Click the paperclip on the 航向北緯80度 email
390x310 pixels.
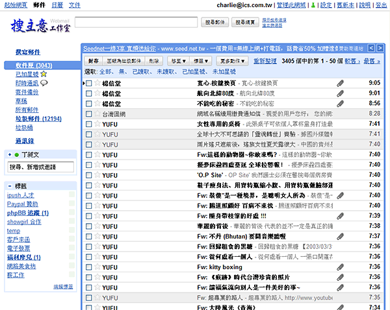[340, 93]
